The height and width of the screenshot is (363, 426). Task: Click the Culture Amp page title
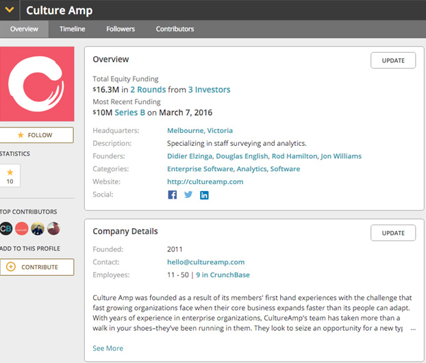click(x=59, y=10)
